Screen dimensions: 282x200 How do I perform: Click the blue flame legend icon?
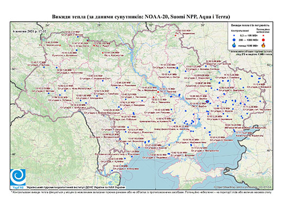234,45
